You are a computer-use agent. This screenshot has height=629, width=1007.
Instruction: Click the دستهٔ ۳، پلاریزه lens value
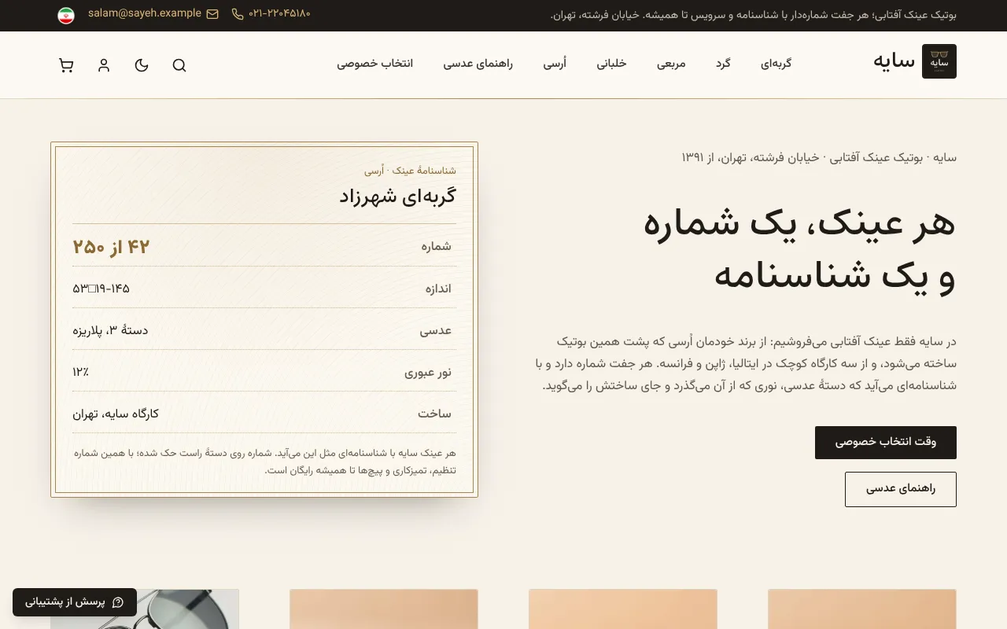[110, 330]
